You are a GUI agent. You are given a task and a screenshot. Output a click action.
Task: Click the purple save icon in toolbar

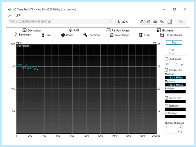pyautogui.click(x=170, y=22)
